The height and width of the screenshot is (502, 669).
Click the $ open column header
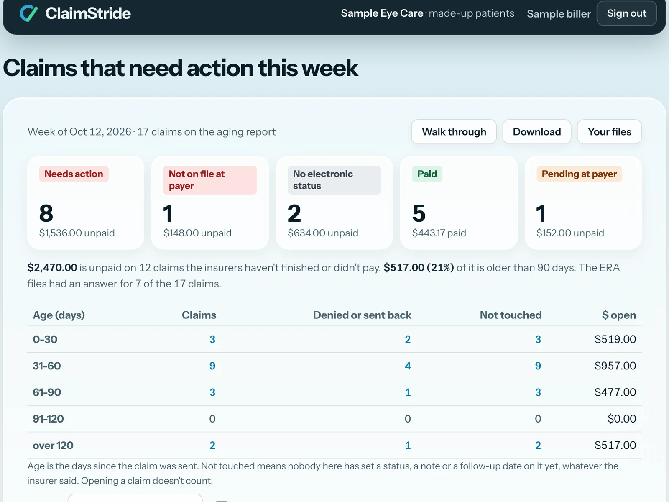point(619,315)
